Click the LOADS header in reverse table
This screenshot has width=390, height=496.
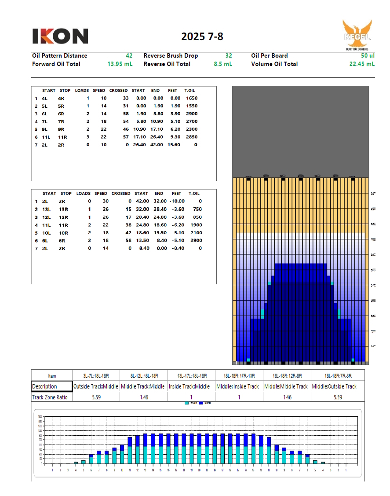pos(84,194)
